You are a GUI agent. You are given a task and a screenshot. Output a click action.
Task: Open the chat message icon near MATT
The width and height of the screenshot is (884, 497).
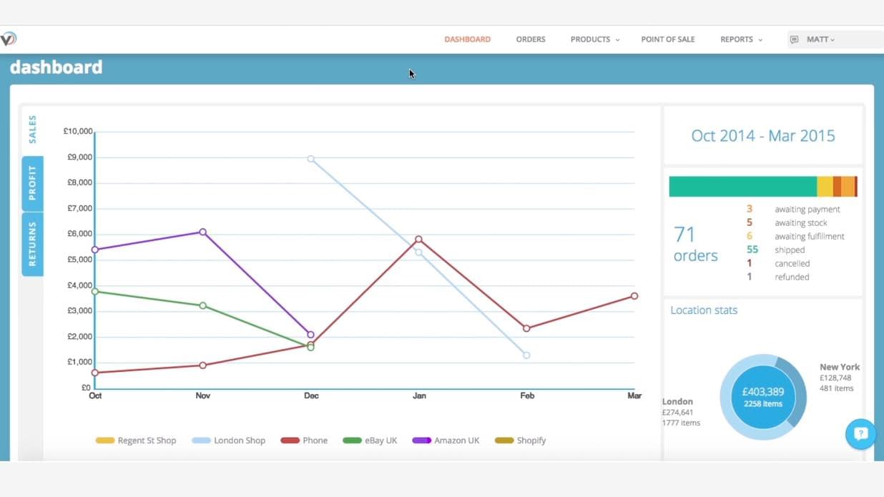point(793,39)
